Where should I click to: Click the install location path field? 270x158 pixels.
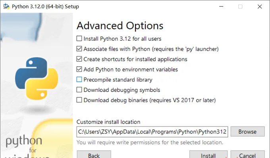[152, 132]
